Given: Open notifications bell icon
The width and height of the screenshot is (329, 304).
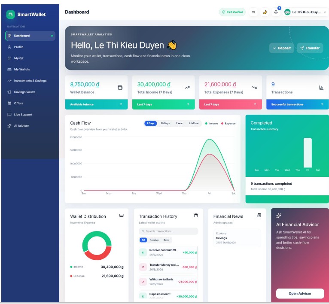Looking at the screenshot, I should [276, 12].
